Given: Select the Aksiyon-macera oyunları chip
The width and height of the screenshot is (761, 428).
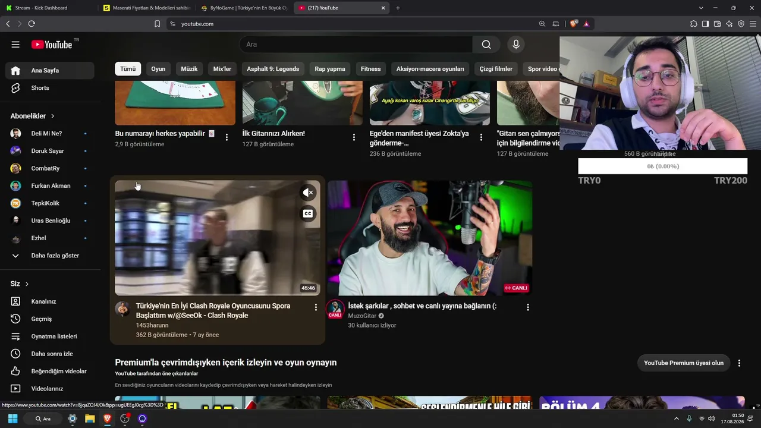Looking at the screenshot, I should coord(430,69).
